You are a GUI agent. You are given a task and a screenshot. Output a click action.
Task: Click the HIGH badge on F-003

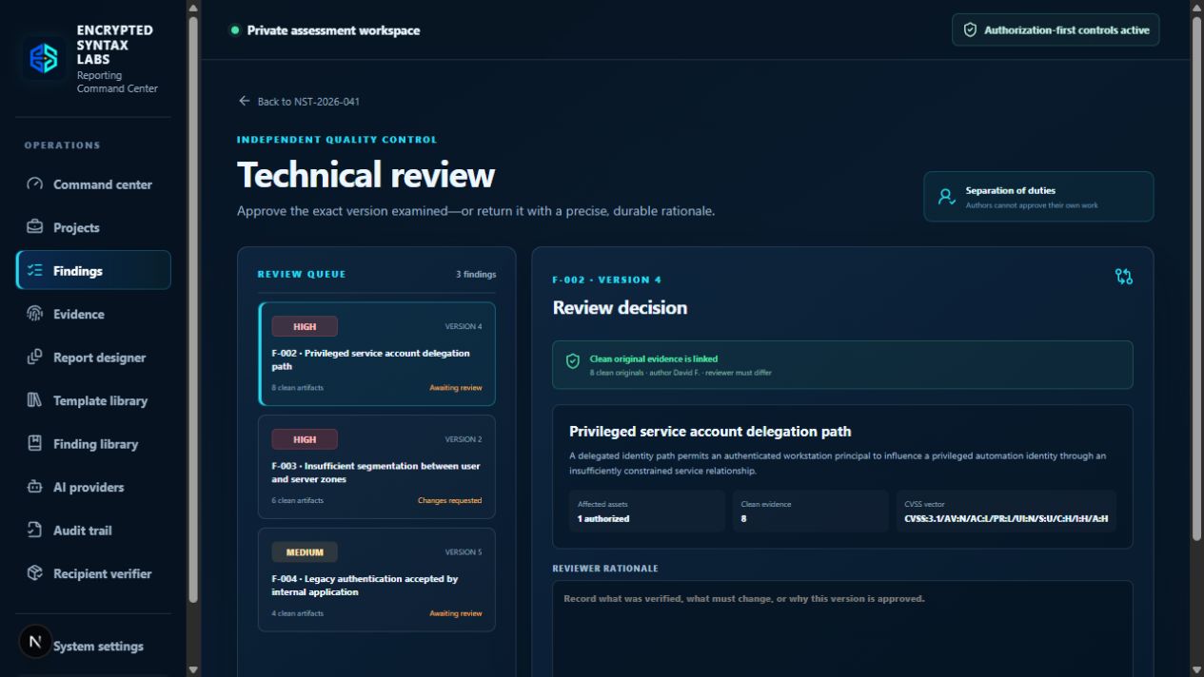305,439
